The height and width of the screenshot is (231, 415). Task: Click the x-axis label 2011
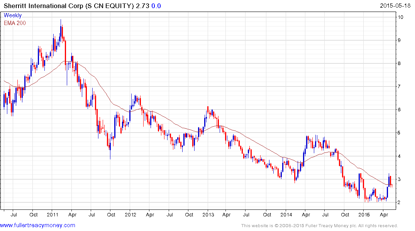pos(53,214)
